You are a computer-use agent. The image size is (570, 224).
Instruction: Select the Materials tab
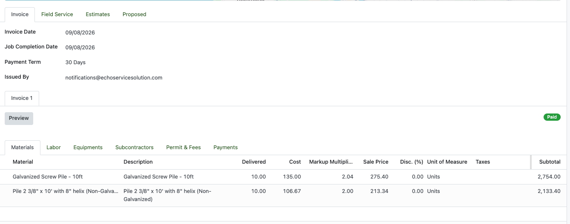pos(23,147)
